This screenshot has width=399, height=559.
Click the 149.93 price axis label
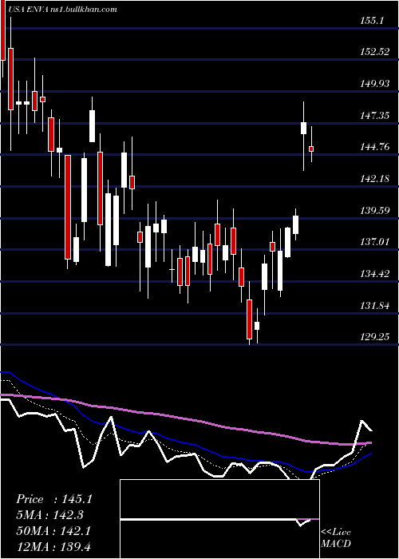click(374, 84)
